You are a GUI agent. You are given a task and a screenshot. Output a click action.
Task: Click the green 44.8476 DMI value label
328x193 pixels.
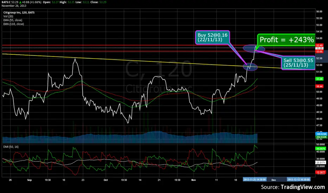click(321, 148)
